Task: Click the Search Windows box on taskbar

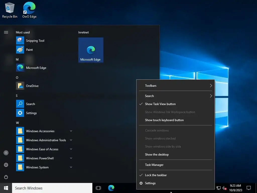Action: coord(52,188)
